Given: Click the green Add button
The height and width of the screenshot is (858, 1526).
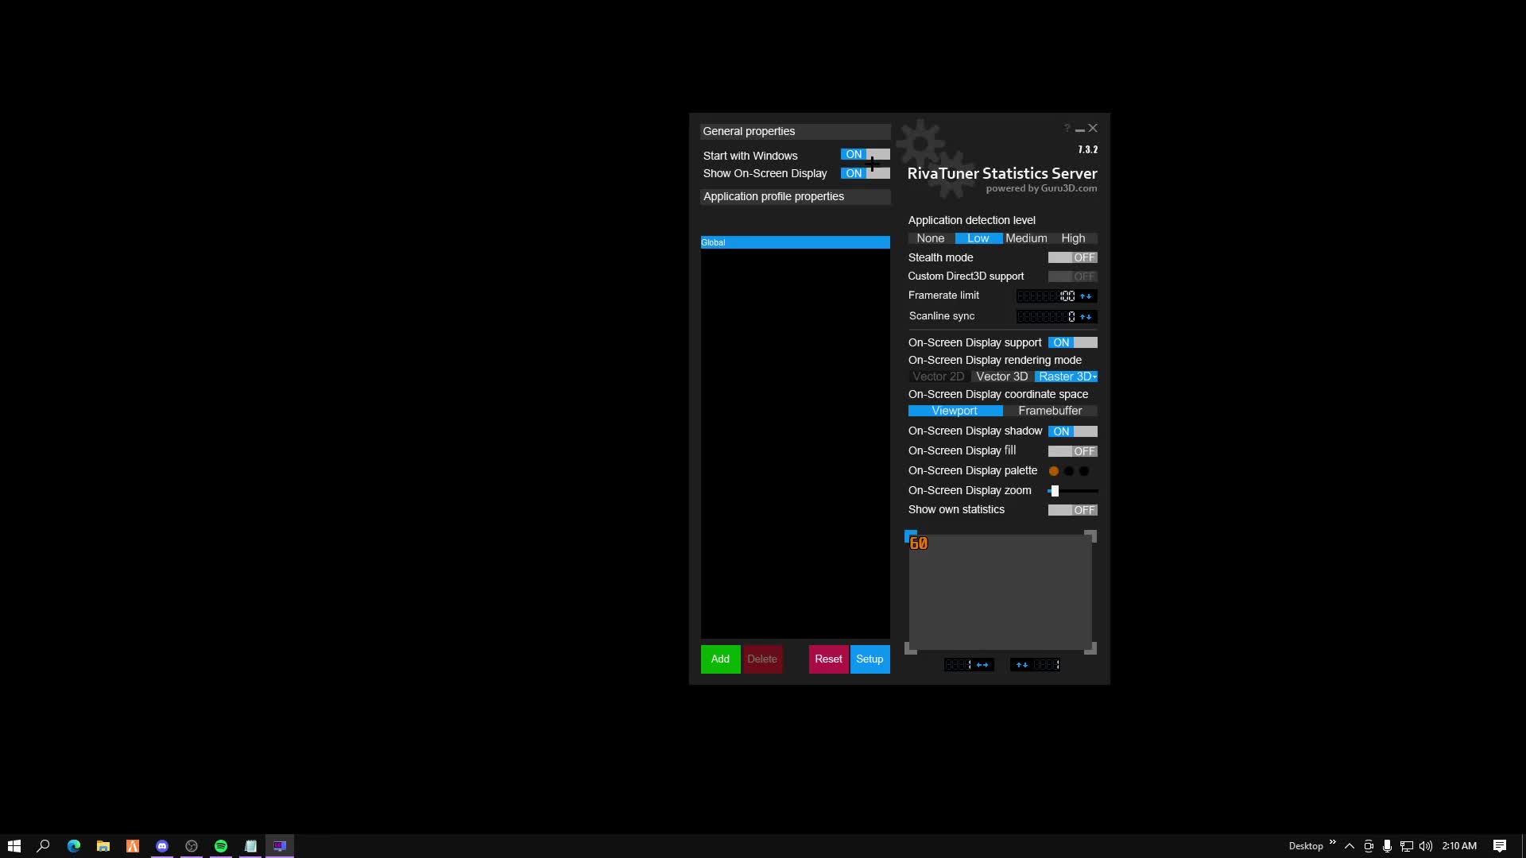Looking at the screenshot, I should point(720,659).
